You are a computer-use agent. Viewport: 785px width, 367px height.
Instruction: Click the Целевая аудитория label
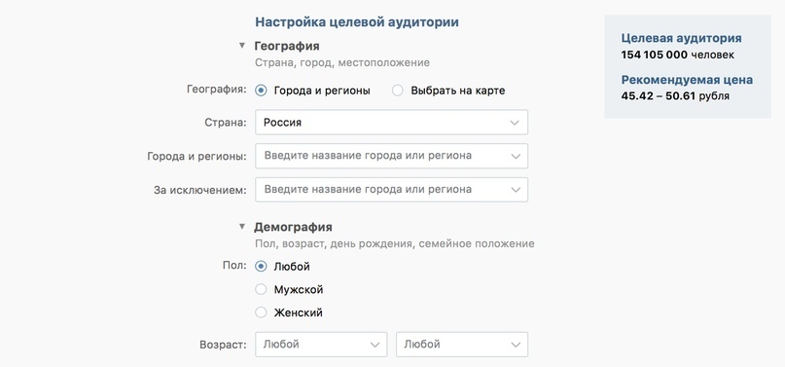[681, 38]
